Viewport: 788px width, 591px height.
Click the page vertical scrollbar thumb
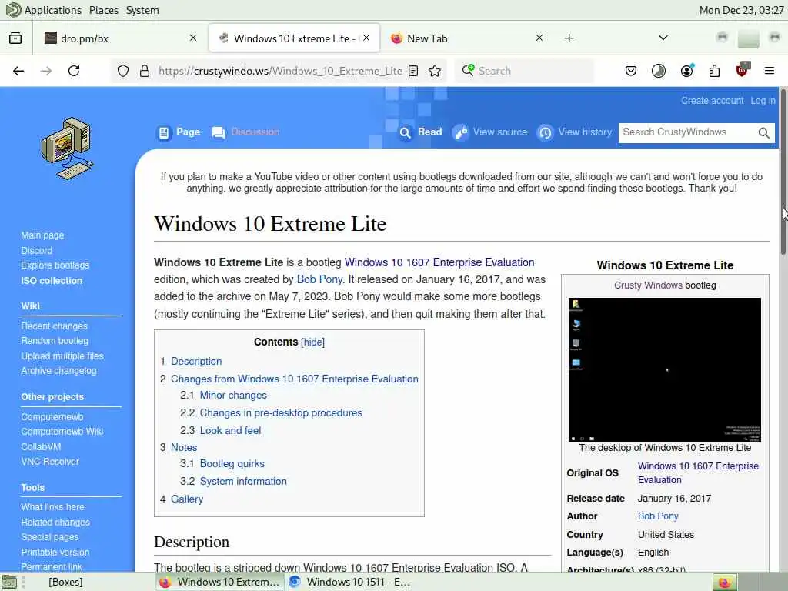(x=783, y=171)
